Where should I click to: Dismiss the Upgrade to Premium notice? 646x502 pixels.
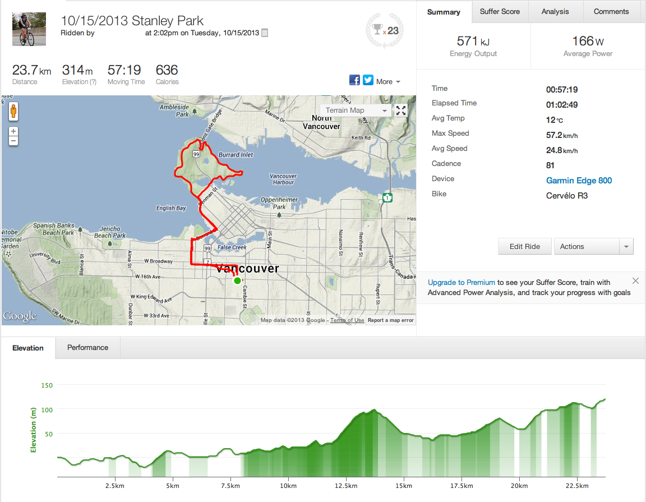point(635,281)
